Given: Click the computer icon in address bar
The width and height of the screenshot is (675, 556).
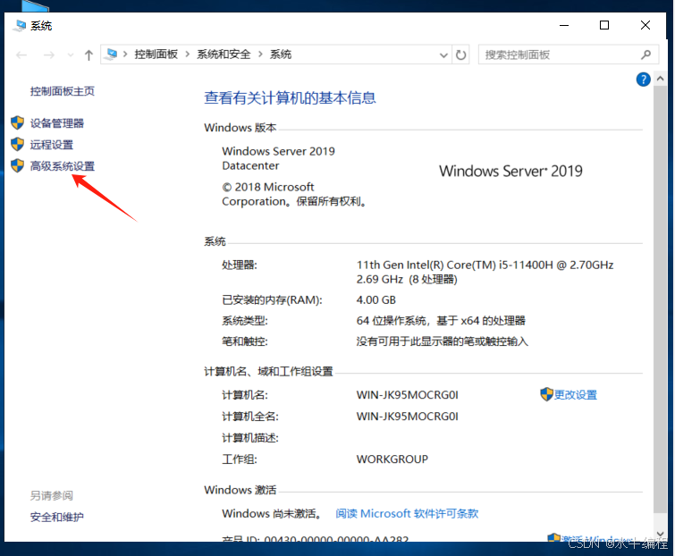Looking at the screenshot, I should tap(112, 55).
